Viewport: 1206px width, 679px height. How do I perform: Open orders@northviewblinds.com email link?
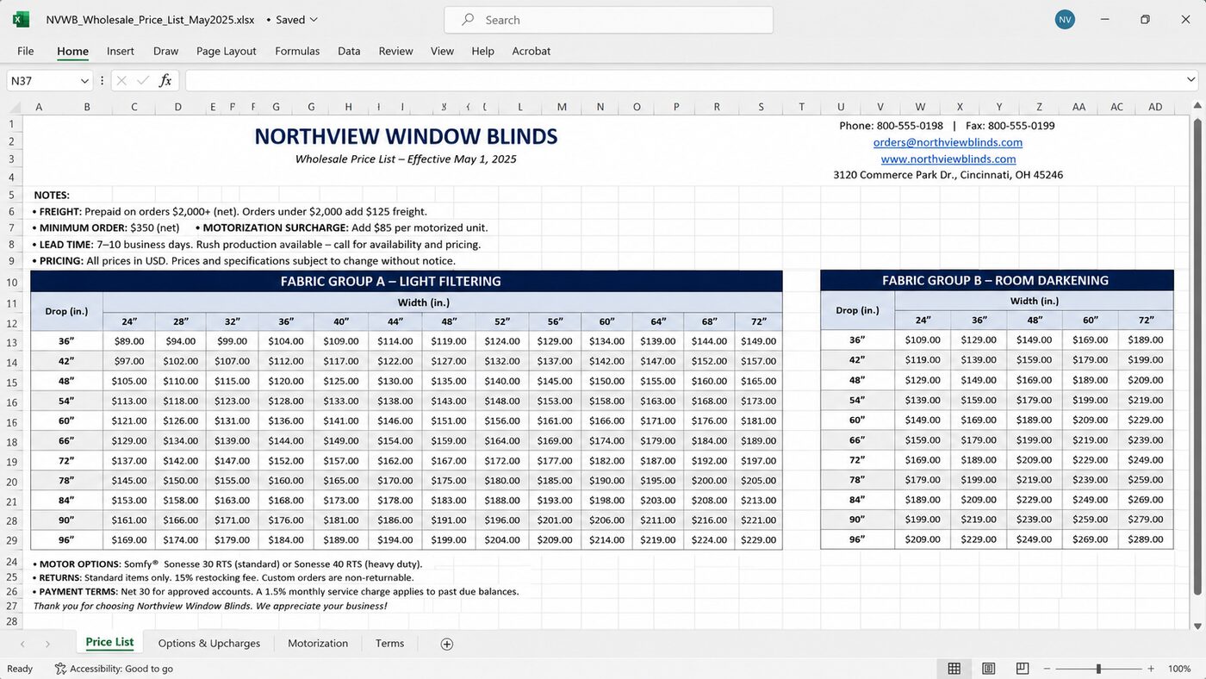pos(948,142)
